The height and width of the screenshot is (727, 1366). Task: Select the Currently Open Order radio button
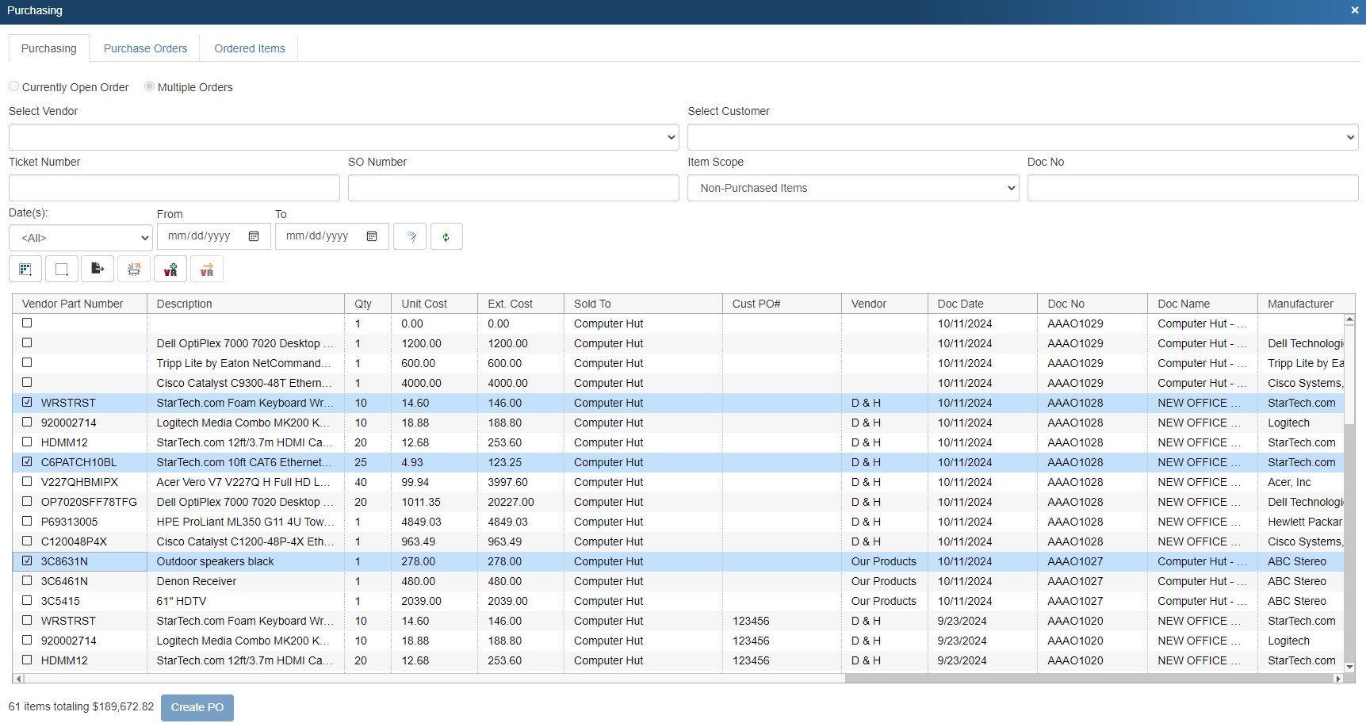coord(14,86)
